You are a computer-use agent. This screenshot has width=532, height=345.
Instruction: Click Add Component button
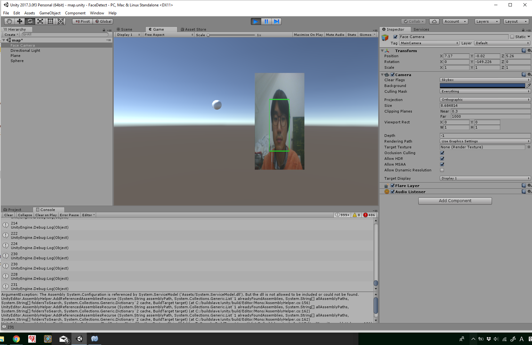click(455, 201)
